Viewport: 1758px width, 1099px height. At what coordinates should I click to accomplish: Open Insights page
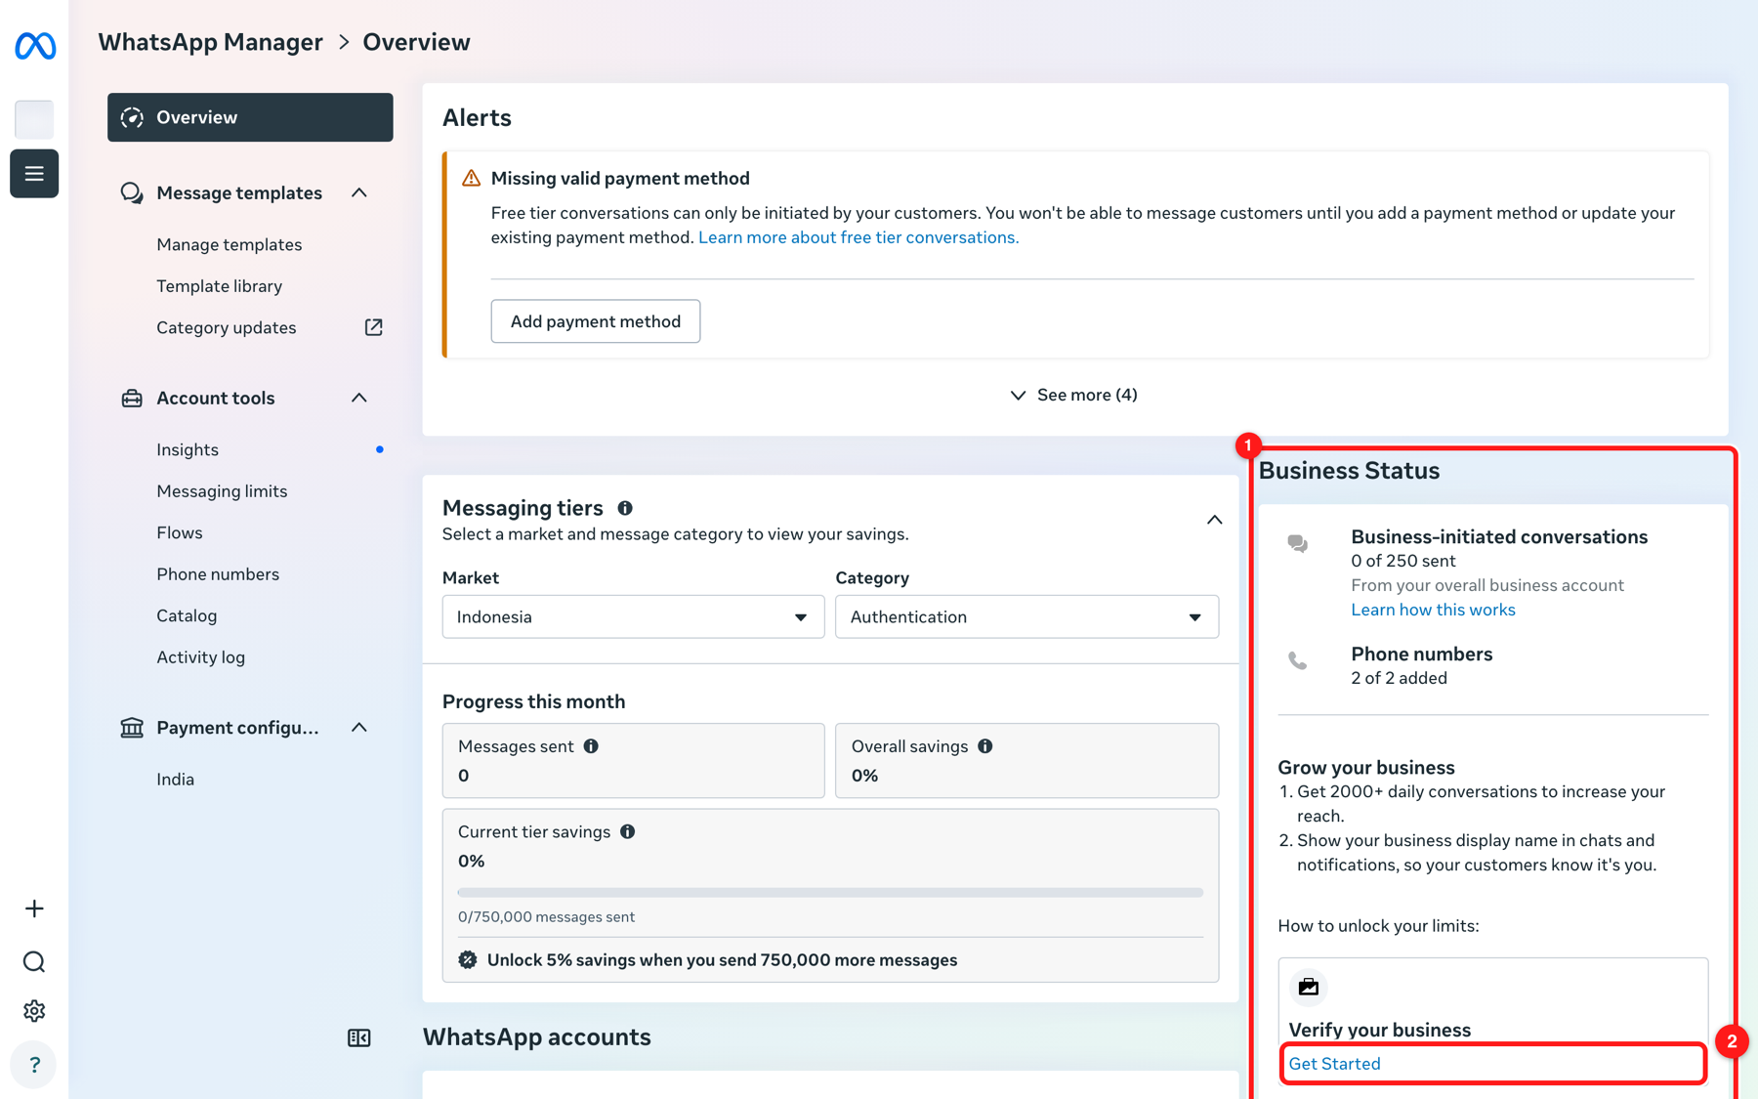188,449
